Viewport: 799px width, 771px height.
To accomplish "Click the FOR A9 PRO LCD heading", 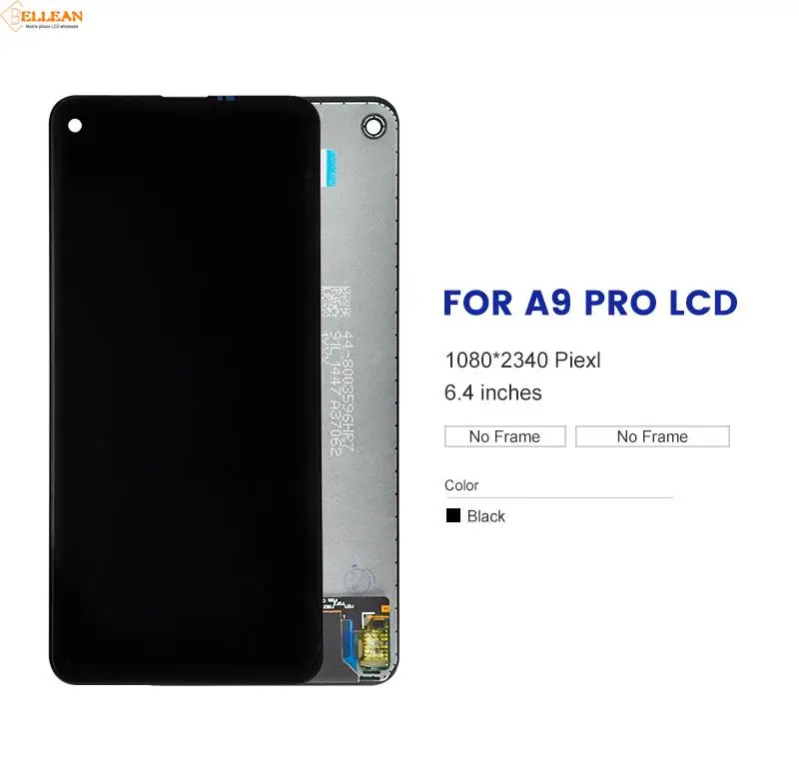I will [590, 303].
